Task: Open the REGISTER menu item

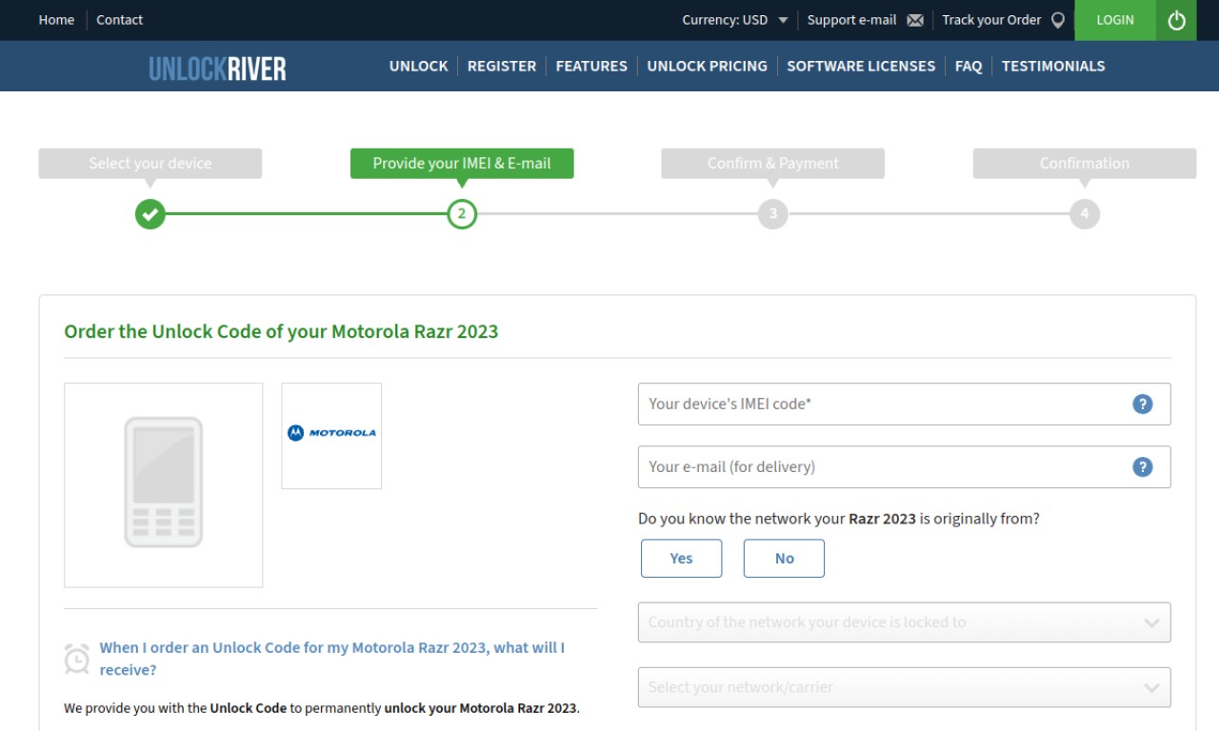Action: pos(502,67)
